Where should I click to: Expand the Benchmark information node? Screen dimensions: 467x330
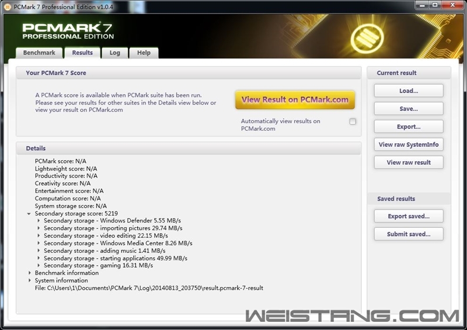click(30, 273)
